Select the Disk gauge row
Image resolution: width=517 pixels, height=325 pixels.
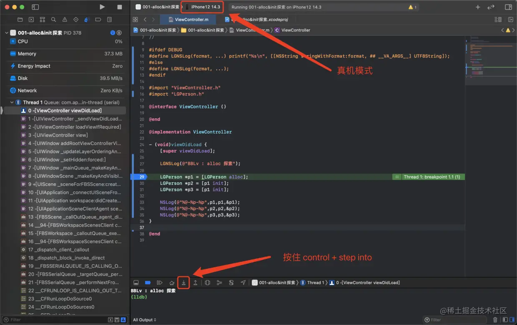pos(65,78)
